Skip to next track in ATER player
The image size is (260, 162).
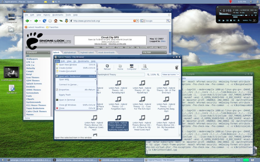tap(234, 21)
